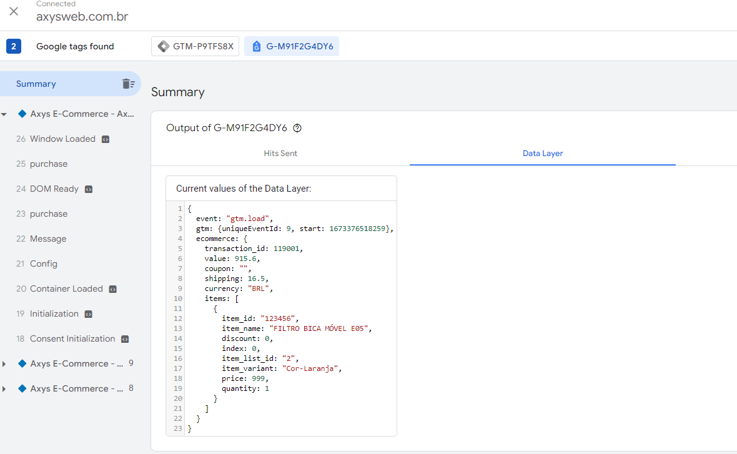Image resolution: width=737 pixels, height=454 pixels.
Task: Clear the event list with trash icon
Action: click(128, 84)
